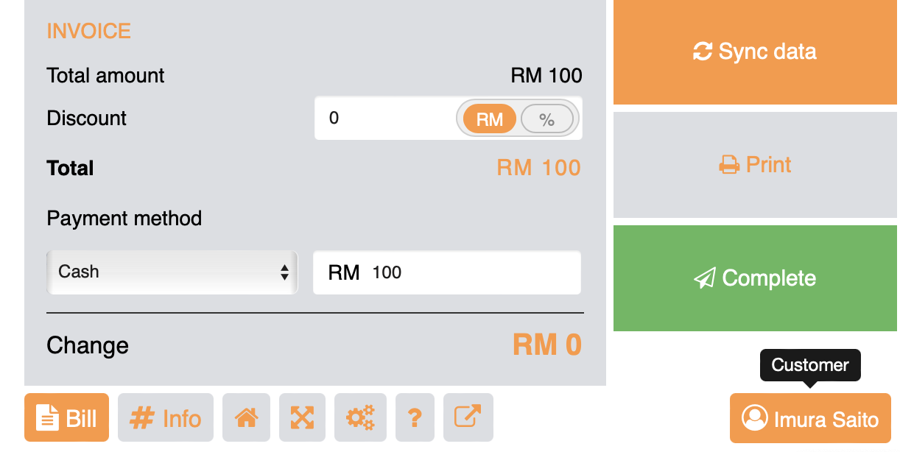Switch discount type to RM
Viewport: 900px width, 452px height.
(489, 119)
